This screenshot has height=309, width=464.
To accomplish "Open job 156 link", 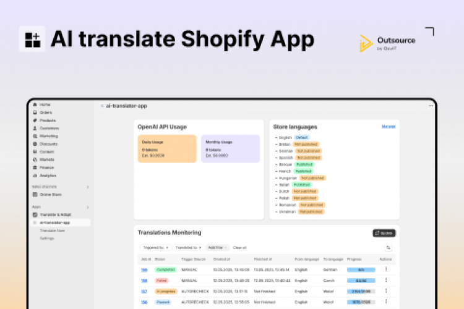I will (x=144, y=302).
